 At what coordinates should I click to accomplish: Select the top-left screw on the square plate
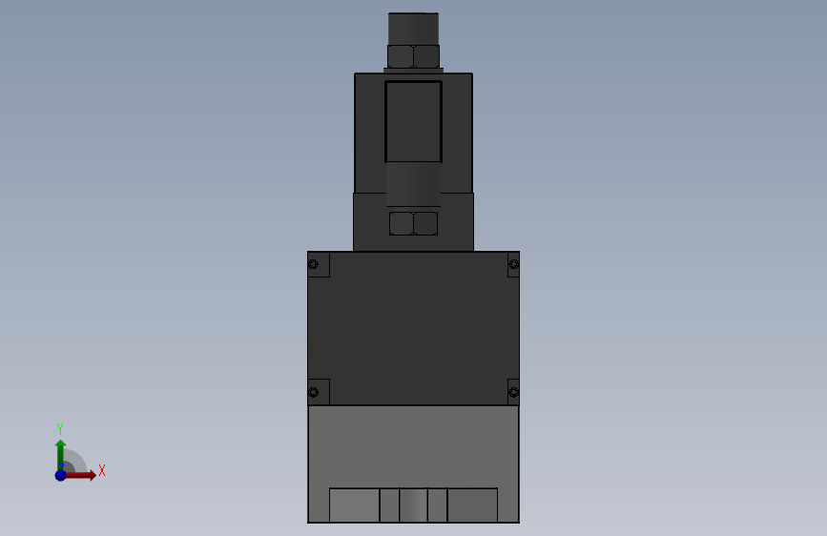click(313, 264)
